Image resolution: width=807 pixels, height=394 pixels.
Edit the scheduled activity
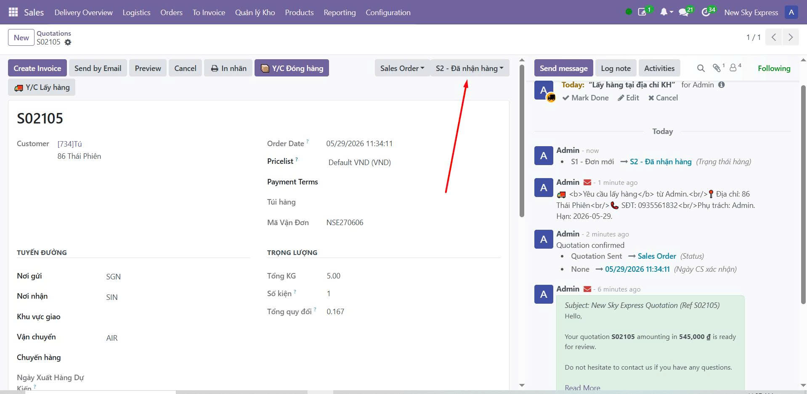coord(628,98)
